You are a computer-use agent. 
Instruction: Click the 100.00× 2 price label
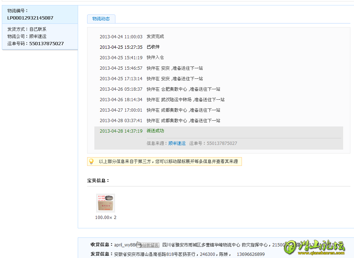106,218
